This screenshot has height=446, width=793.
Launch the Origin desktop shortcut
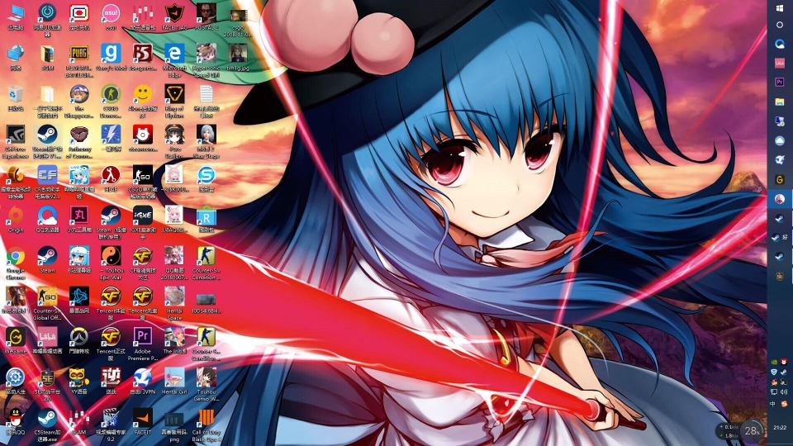(x=15, y=219)
